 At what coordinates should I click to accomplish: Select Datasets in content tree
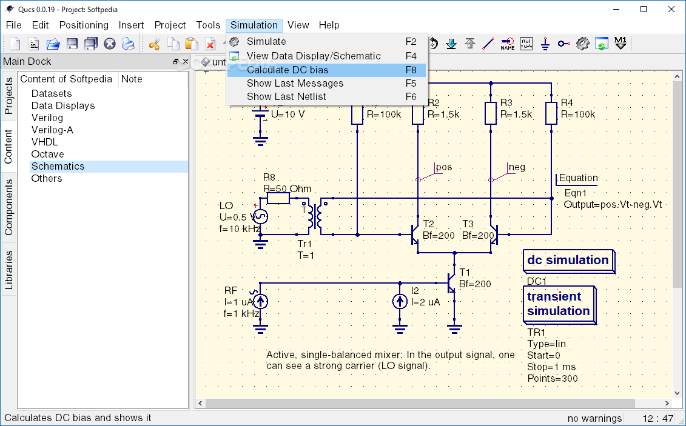point(52,93)
